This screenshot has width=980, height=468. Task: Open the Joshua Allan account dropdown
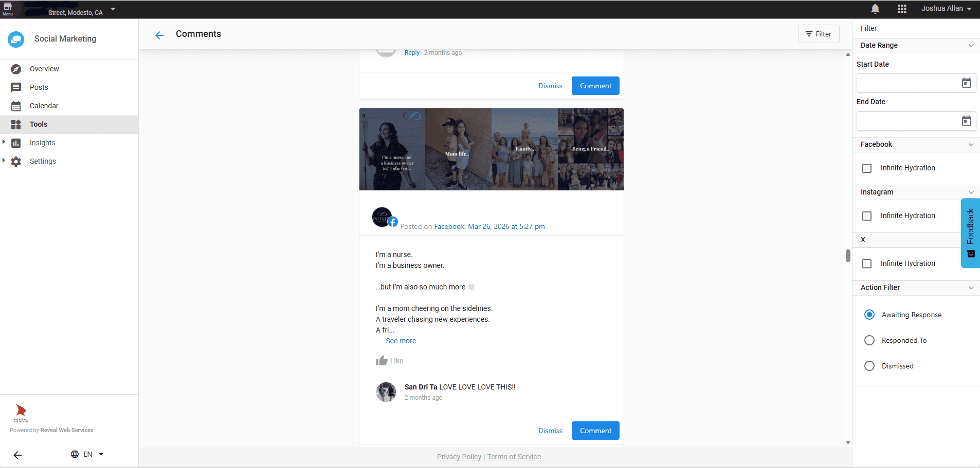[946, 9]
